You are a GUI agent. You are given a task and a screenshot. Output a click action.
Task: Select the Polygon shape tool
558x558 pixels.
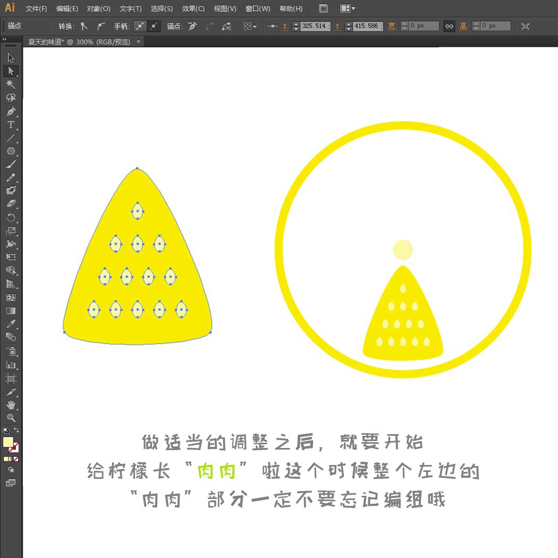[x=11, y=151]
